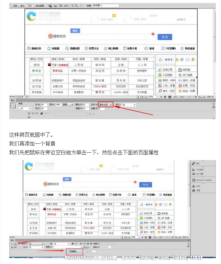The image size is (221, 264).
Task: Click the help icon in top properties panel
Action: (x=214, y=104)
